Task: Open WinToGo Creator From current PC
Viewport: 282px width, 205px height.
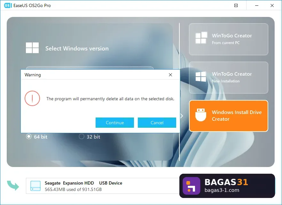Action: pyautogui.click(x=228, y=39)
